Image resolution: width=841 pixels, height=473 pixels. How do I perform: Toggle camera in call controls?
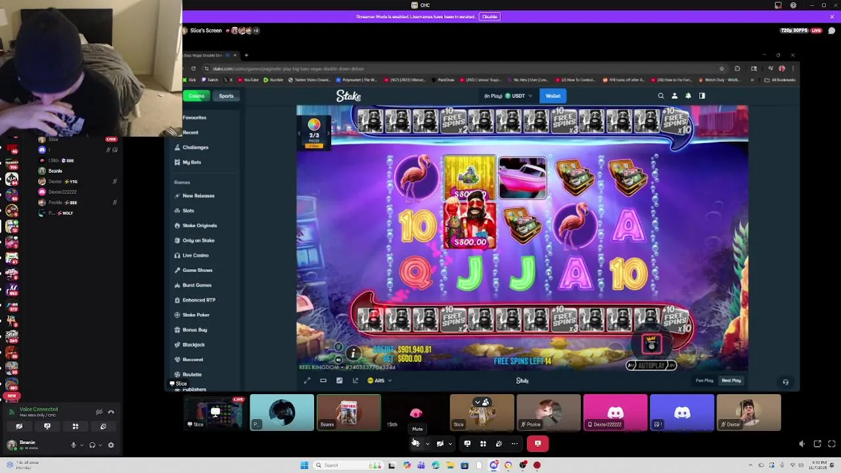[440, 443]
